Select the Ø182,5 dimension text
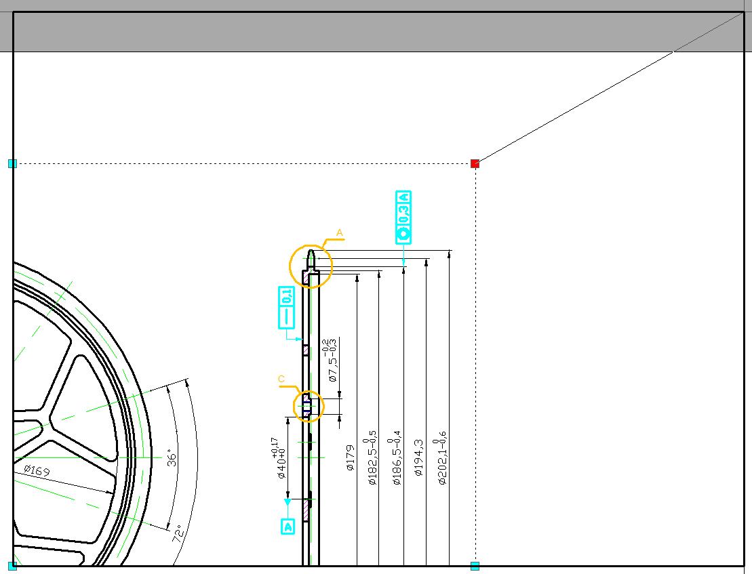 coord(371,459)
